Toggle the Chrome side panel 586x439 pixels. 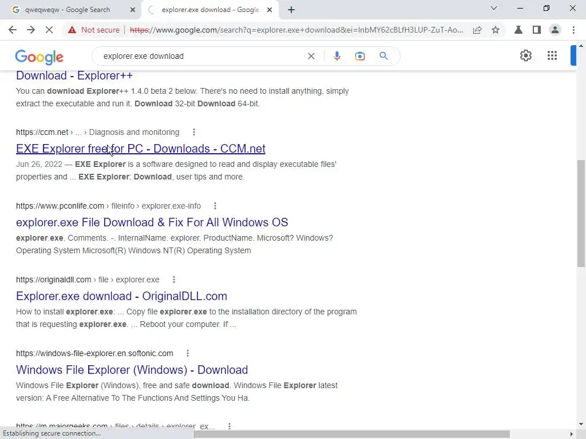point(537,30)
